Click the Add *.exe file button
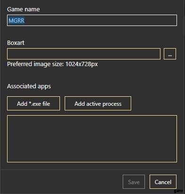The height and width of the screenshot is (194, 185). [x=34, y=103]
